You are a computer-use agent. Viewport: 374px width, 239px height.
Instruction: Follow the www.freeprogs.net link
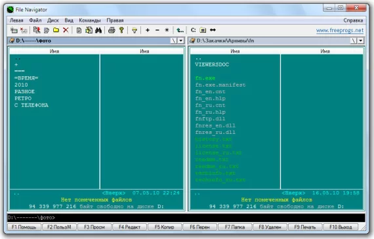point(340,31)
